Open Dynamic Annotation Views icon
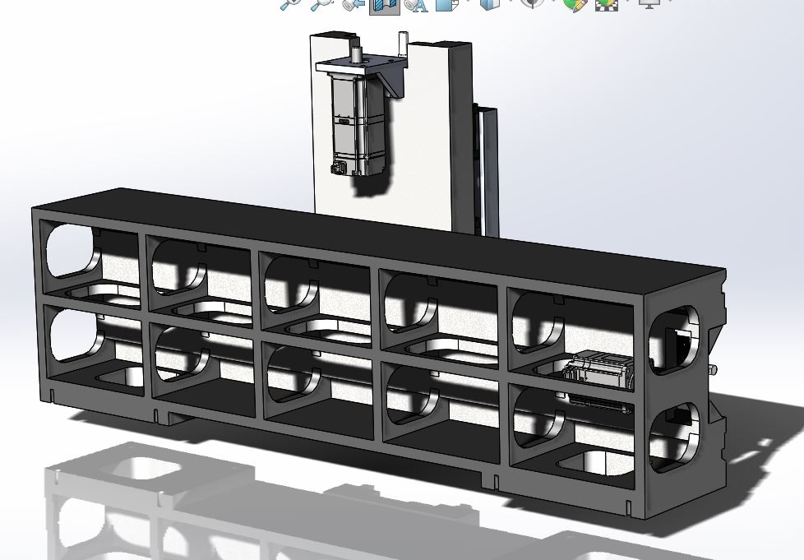 click(x=416, y=5)
